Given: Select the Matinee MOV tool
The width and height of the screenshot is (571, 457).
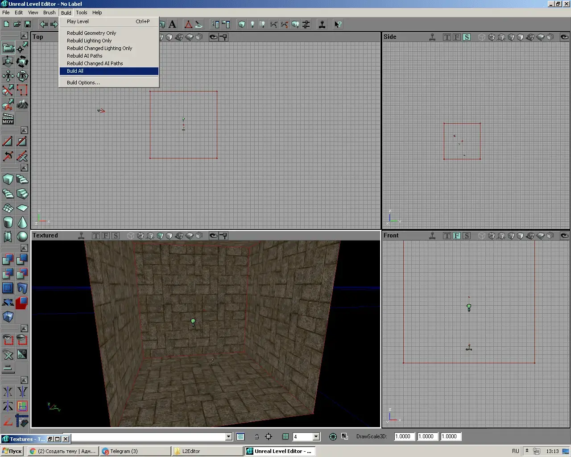Looking at the screenshot, I should pos(8,119).
